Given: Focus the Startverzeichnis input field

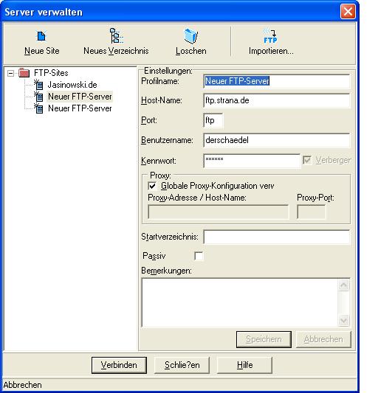Looking at the screenshot, I should (x=277, y=237).
